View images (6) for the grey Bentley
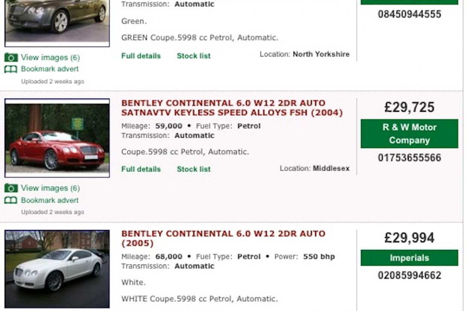This screenshot has width=467, height=311. [x=50, y=58]
